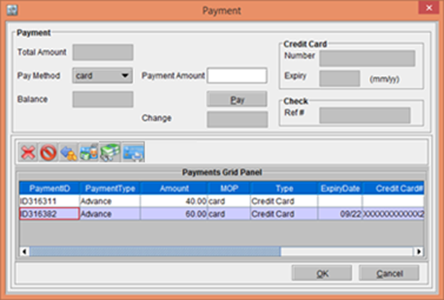This screenshot has height=300, width=444.
Task: Click the scrollbar right arrow
Action: coord(418,251)
